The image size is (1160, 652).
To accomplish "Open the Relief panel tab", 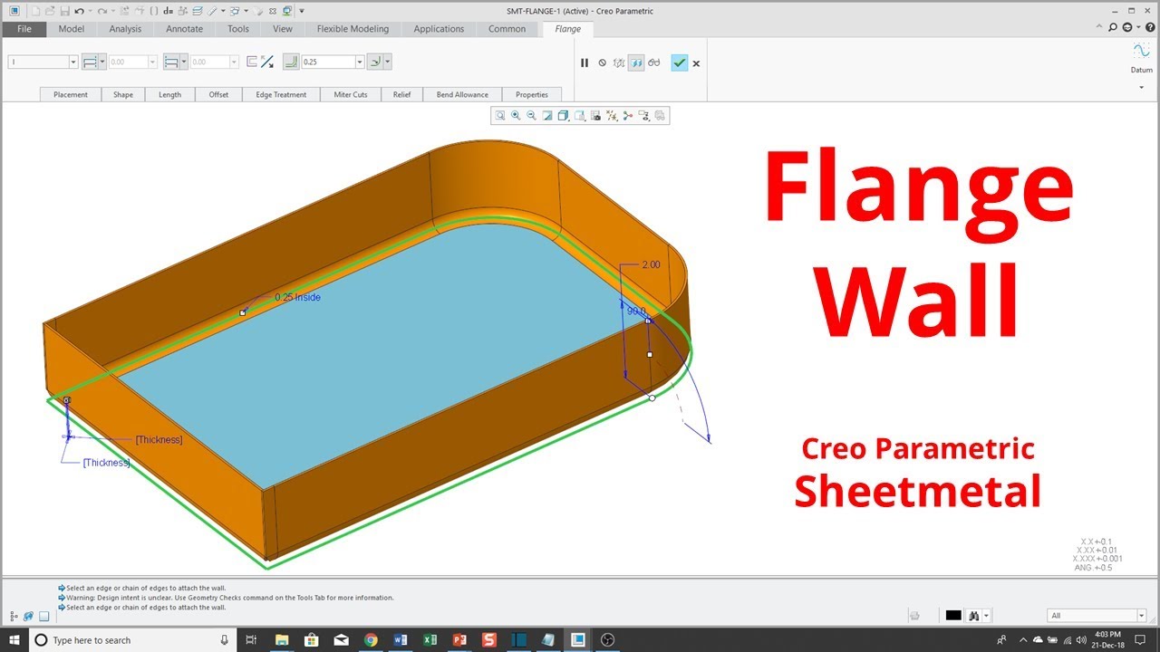I will pos(401,94).
